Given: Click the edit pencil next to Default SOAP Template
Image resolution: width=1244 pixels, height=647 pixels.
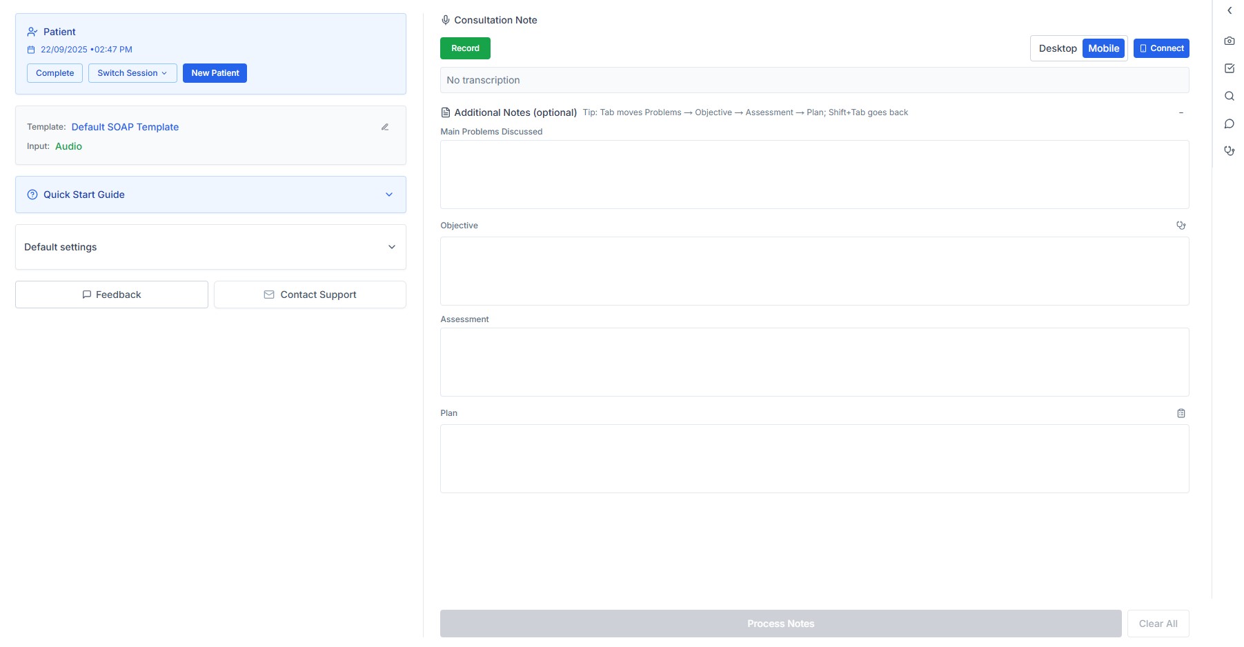Looking at the screenshot, I should tap(385, 127).
